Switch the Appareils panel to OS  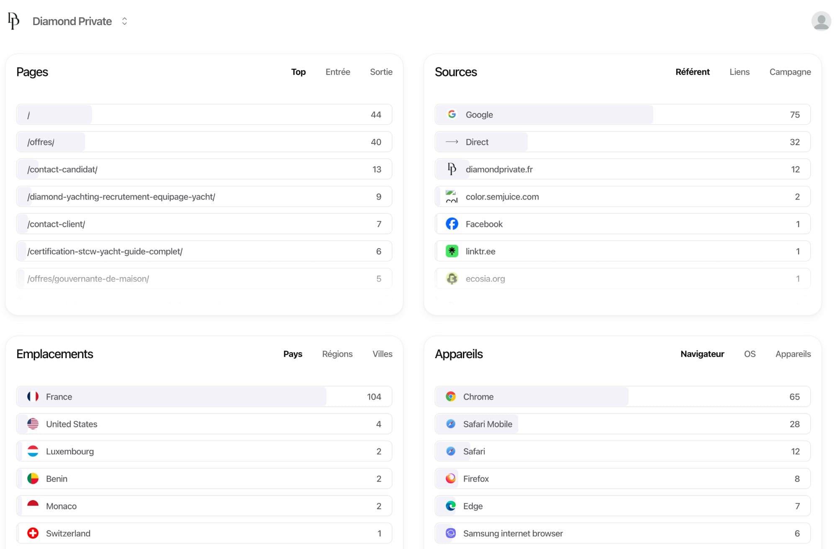tap(750, 354)
